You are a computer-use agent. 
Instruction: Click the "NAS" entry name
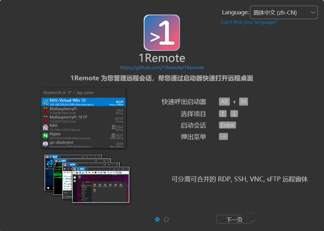pos(54,125)
